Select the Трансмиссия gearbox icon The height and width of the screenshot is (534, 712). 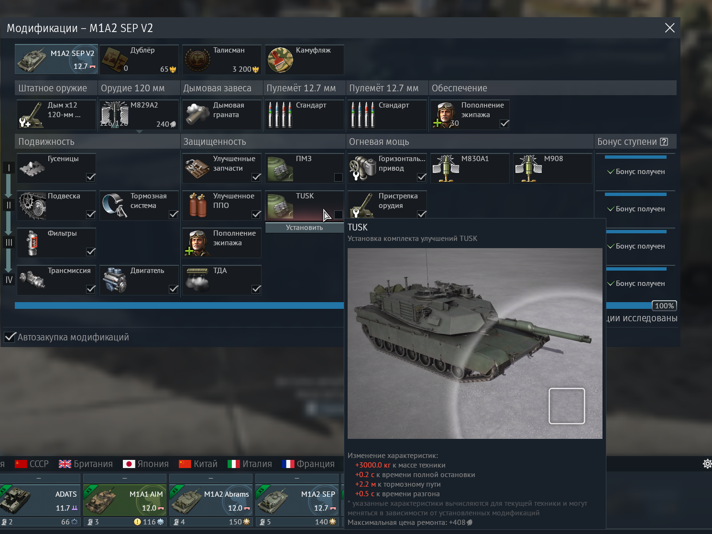tap(32, 280)
